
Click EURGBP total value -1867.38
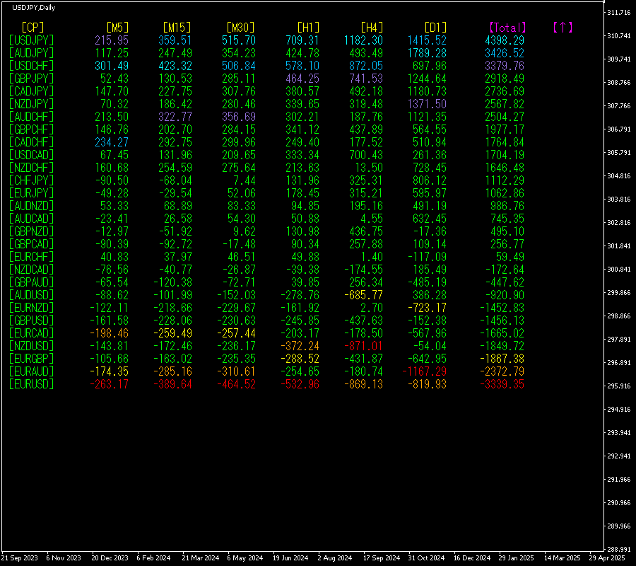point(502,359)
